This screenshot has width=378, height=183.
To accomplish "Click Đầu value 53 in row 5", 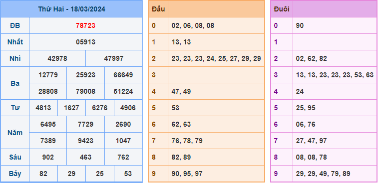I will click(x=175, y=108).
